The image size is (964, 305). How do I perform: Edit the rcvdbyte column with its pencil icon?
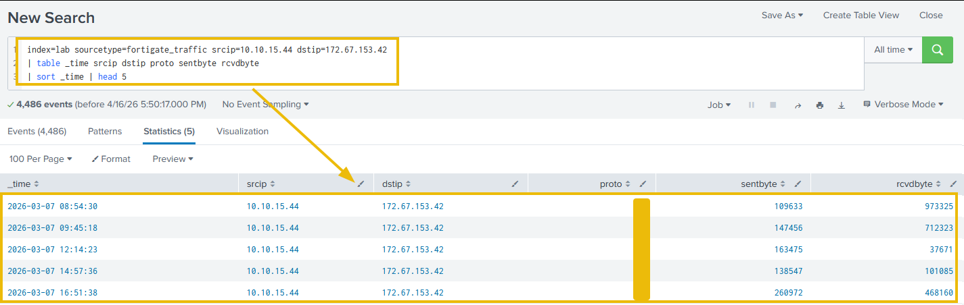click(954, 184)
